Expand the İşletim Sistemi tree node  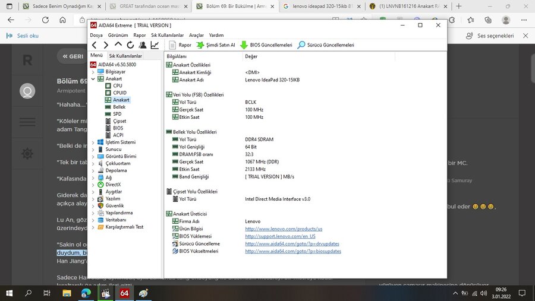pos(93,142)
